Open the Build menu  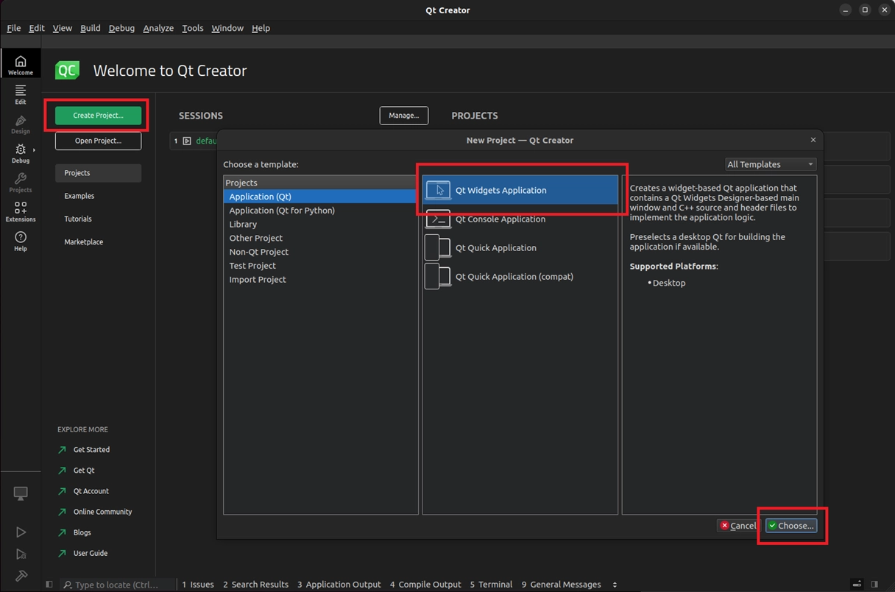[91, 28]
